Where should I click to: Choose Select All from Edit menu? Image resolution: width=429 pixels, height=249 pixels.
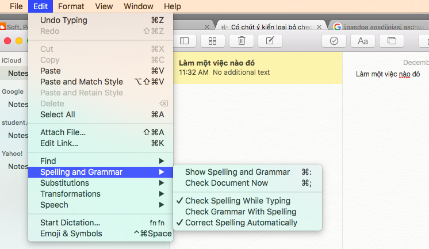pos(58,114)
